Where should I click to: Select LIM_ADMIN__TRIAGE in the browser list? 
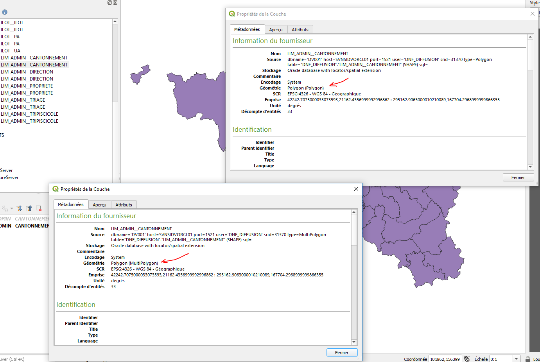point(23,100)
